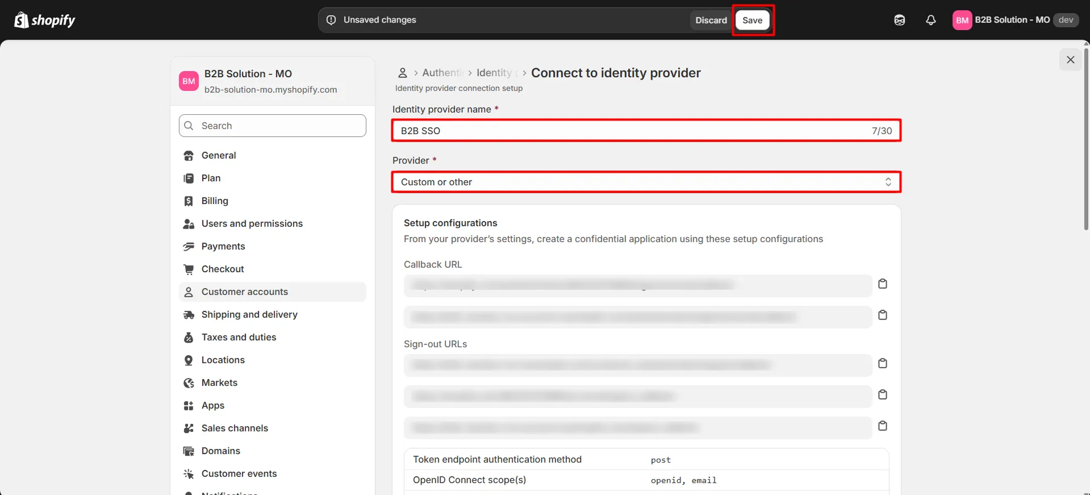The width and height of the screenshot is (1090, 495).
Task: Copy the second Sign-out URL
Action: pos(883,394)
